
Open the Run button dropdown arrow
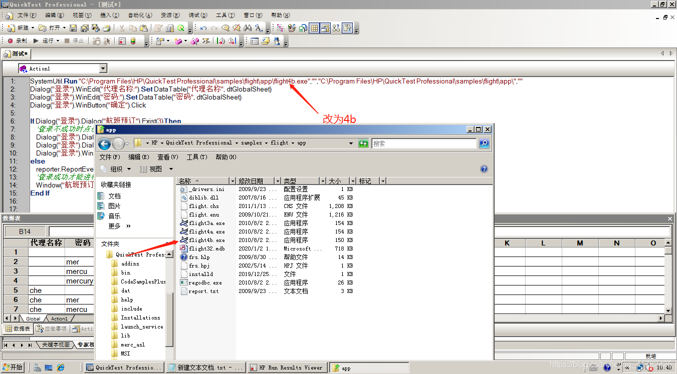(58, 41)
